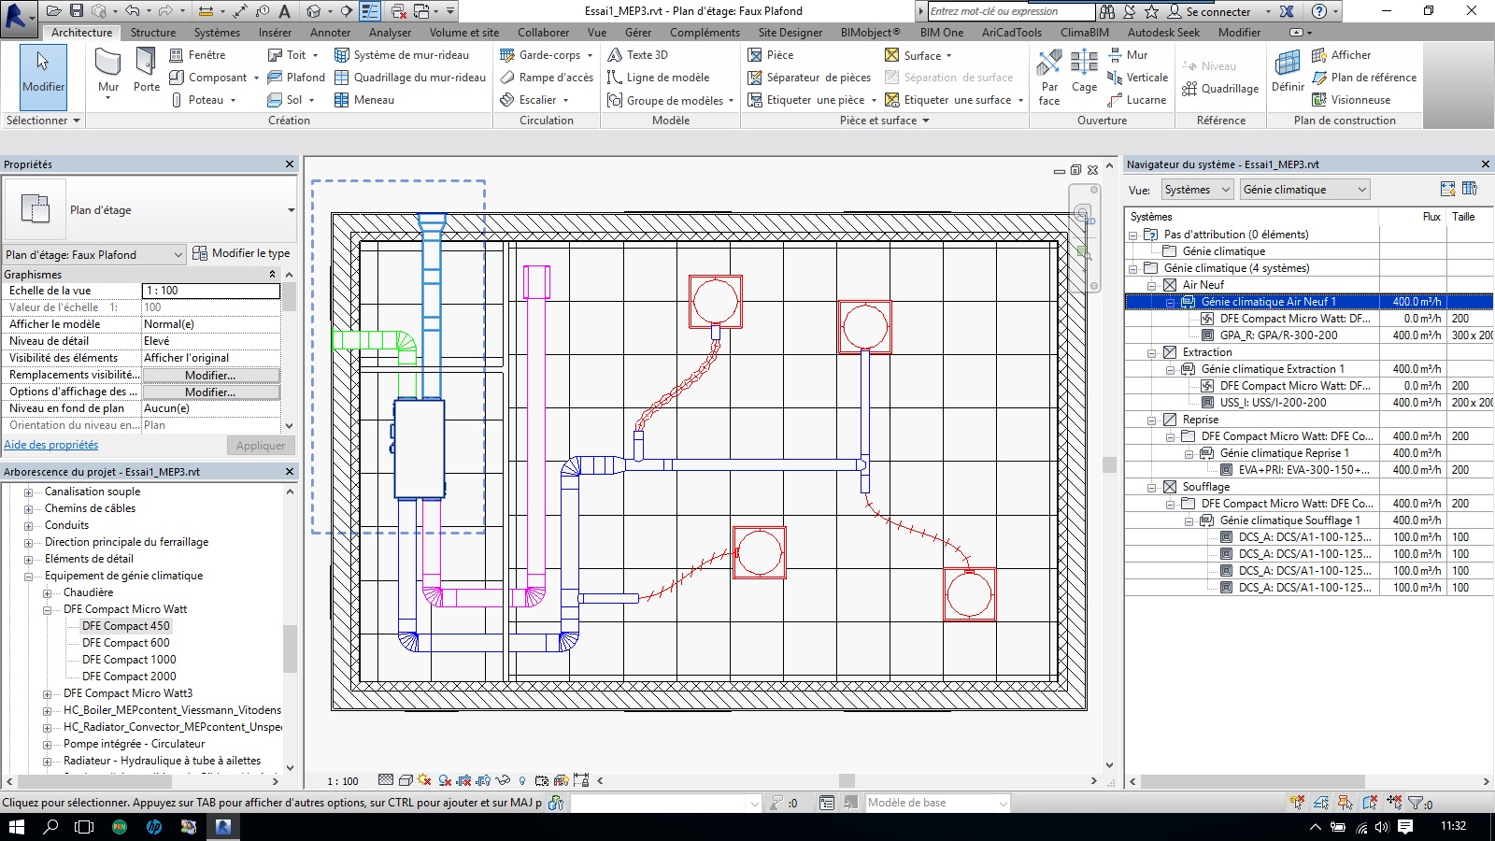
Task: Click the Cage shaft opening tool
Action: click(1084, 73)
